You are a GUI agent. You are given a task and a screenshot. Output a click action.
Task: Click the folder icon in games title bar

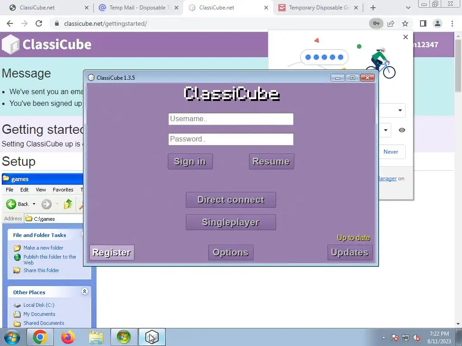(6, 178)
